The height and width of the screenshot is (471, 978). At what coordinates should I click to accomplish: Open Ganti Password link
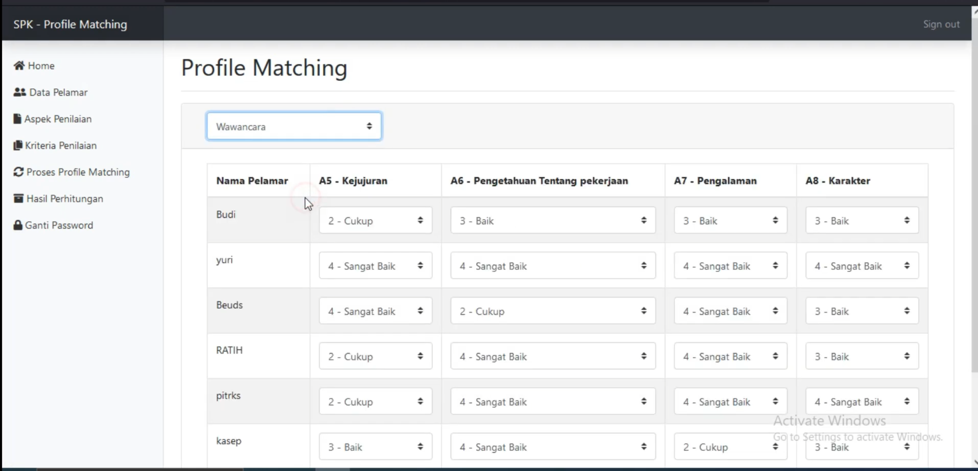(53, 225)
